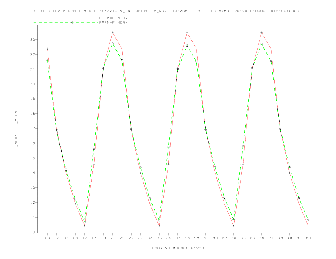Viewport: 336px width, 259px height.
Task: Select FHOUR tick label 75
Action: 280,238
